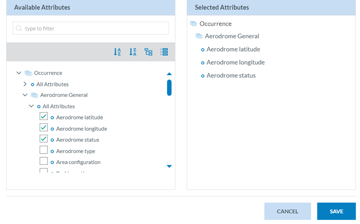Select Aerodrome longitude in Selected Attributes

click(235, 62)
